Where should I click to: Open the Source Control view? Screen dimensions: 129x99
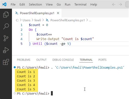pos(6,38)
